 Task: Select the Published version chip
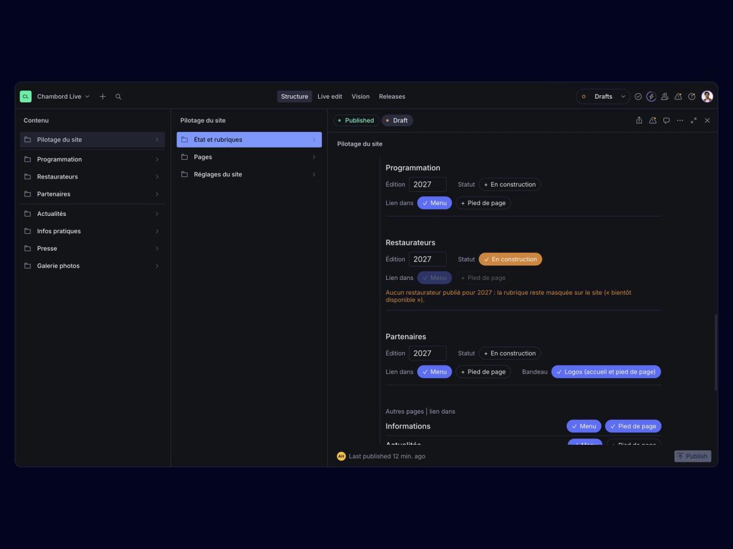pyautogui.click(x=356, y=120)
